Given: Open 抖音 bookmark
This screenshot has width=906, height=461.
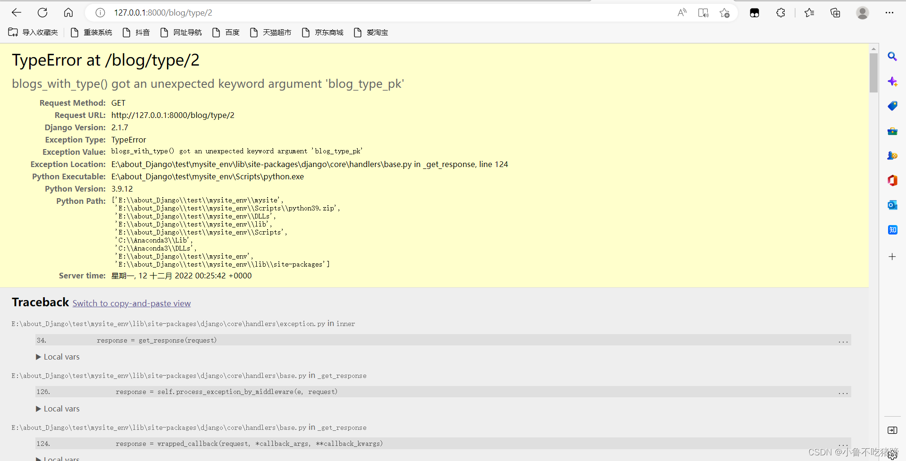Looking at the screenshot, I should 136,33.
